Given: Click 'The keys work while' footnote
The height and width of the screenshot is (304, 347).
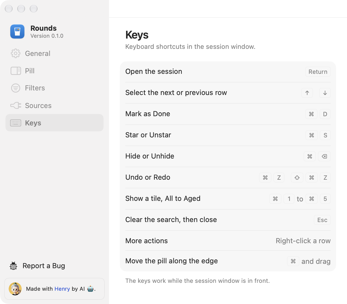Looking at the screenshot, I should (x=198, y=281).
